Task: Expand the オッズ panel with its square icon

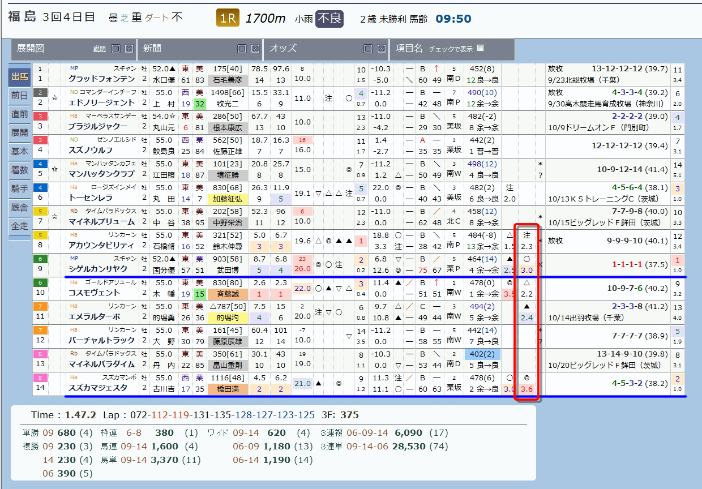Action: (x=368, y=49)
